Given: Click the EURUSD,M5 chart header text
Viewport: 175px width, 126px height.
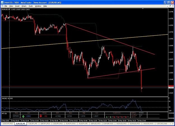Looking at the screenshot, I should click(x=16, y=9).
